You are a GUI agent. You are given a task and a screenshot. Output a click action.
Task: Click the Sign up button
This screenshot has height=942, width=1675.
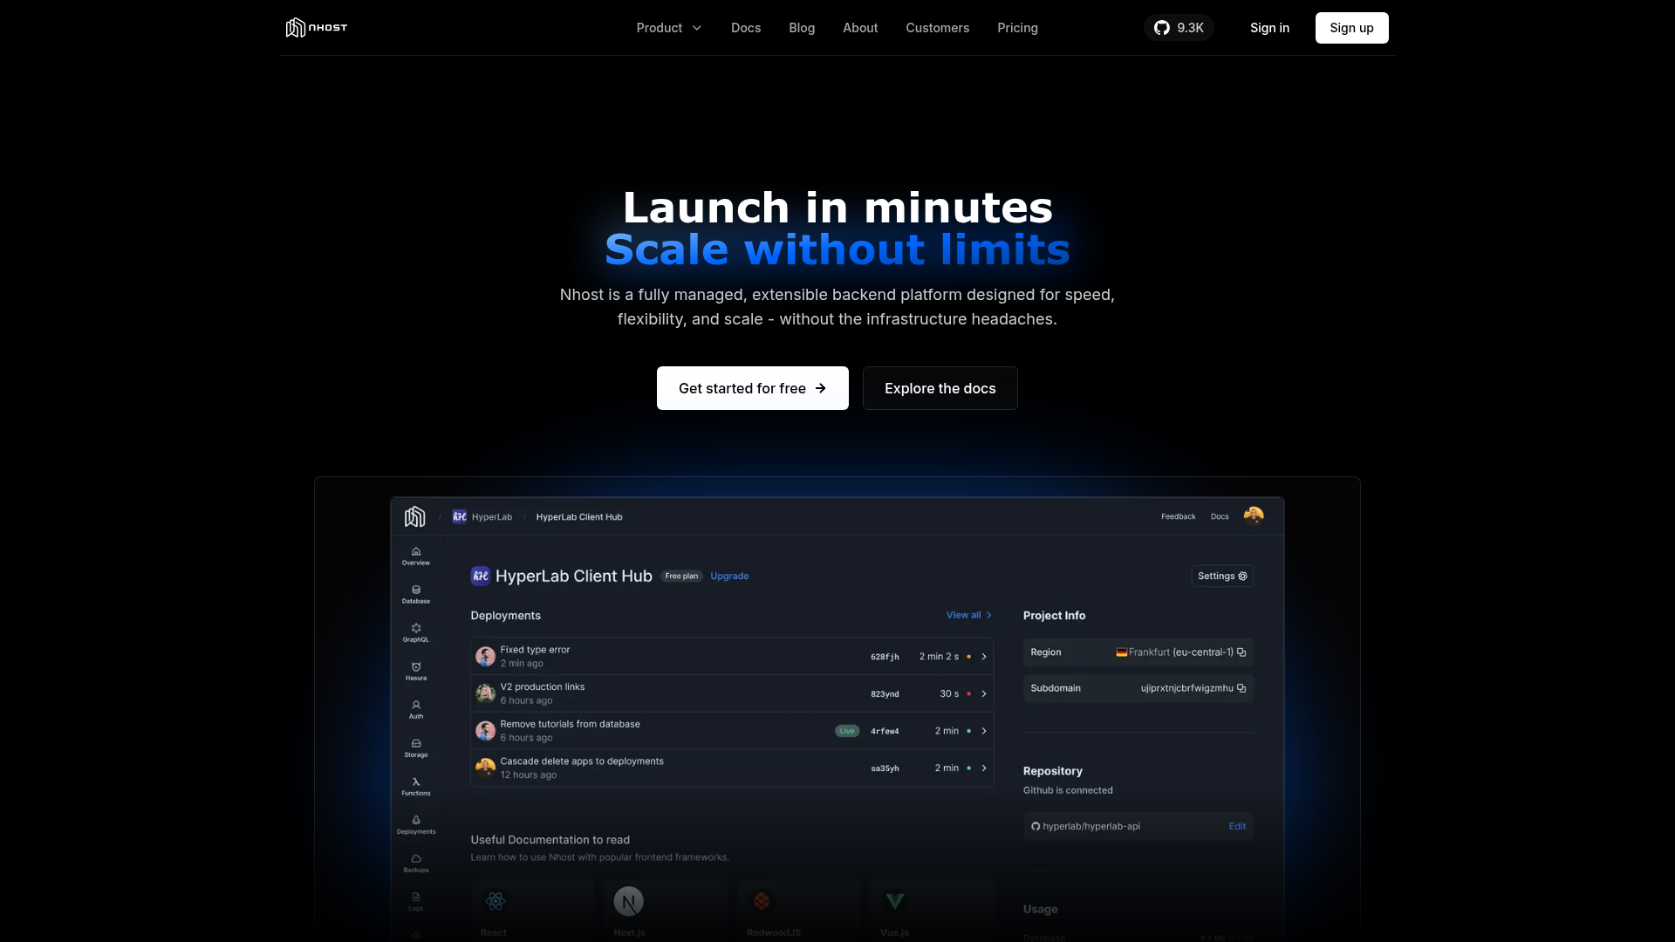pyautogui.click(x=1352, y=28)
